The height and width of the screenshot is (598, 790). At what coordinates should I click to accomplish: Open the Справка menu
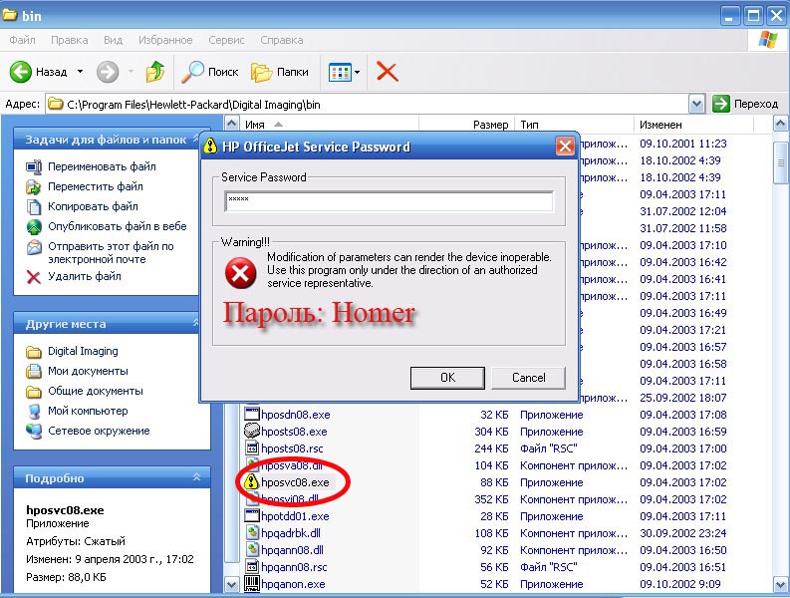point(282,40)
